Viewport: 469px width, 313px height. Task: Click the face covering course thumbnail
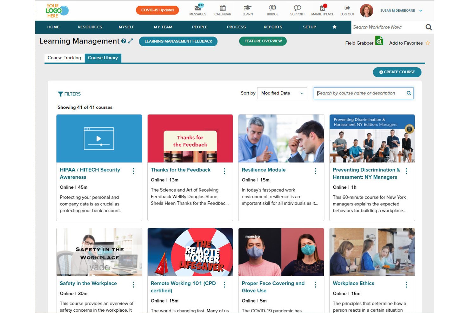coord(281,252)
